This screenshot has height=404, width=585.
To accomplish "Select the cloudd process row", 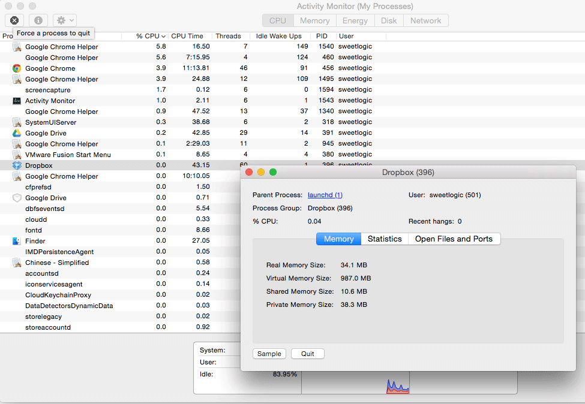I will point(120,219).
